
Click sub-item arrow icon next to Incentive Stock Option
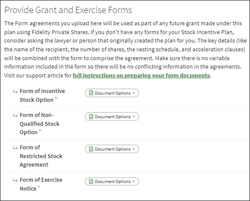click(x=15, y=92)
